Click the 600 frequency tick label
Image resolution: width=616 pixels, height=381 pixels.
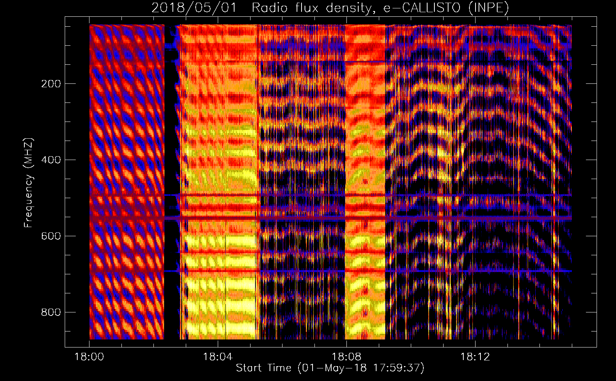[x=51, y=236]
